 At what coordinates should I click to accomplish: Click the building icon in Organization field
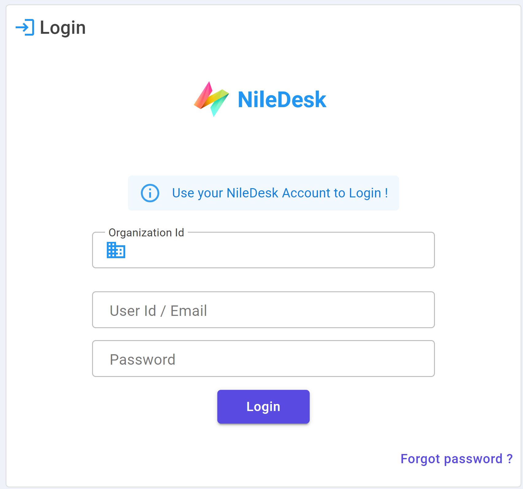[116, 250]
